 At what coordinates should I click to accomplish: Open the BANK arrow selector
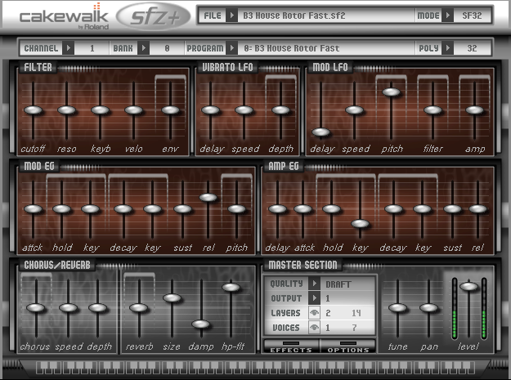coord(143,48)
